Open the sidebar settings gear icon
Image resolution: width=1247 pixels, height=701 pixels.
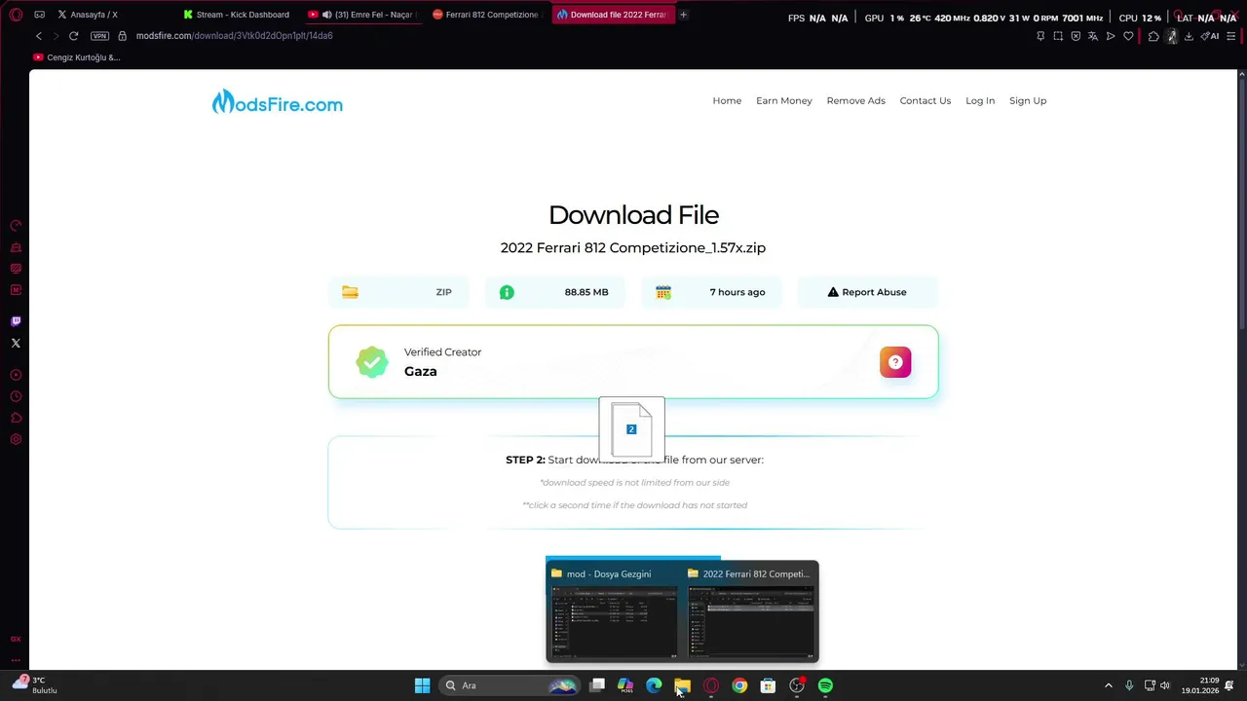pos(16,439)
